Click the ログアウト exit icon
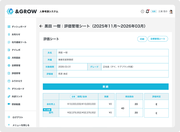180x132 pixels. click(x=9, y=117)
